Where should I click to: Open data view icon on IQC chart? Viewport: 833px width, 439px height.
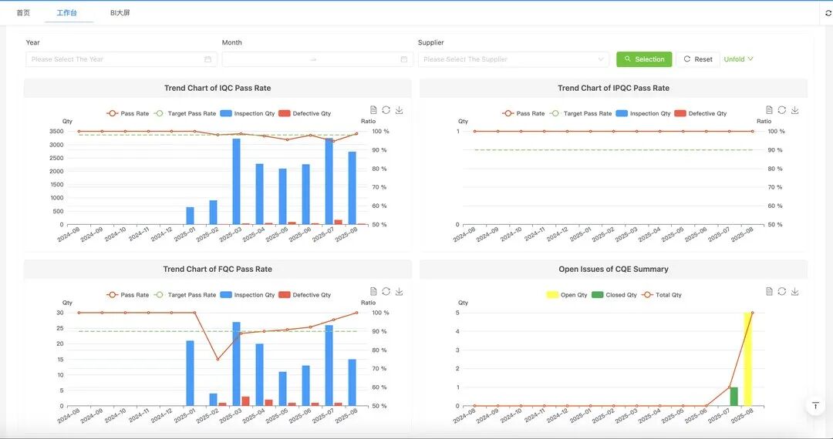click(373, 109)
